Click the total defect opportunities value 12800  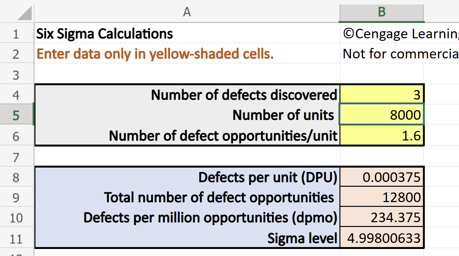tap(382, 198)
